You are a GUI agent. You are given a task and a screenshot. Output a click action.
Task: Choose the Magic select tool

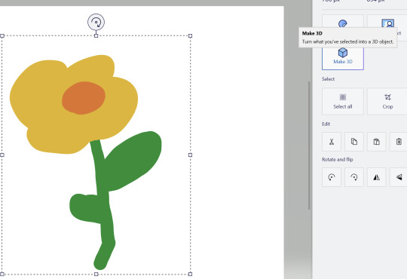(388, 27)
